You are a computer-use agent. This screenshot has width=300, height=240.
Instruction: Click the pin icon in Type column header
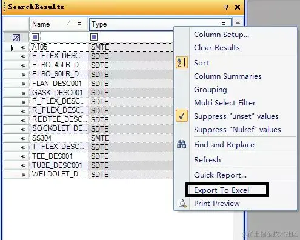tap(223, 24)
